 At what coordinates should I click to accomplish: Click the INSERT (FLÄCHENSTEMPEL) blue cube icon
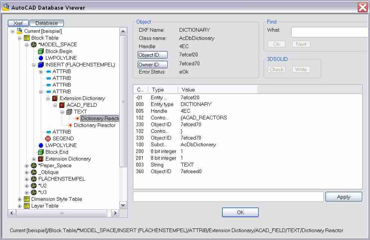[x=41, y=65]
